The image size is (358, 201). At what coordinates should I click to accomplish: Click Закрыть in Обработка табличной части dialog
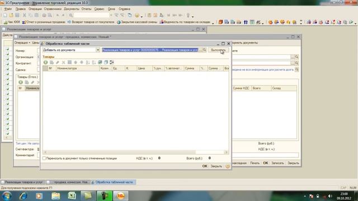click(216, 166)
